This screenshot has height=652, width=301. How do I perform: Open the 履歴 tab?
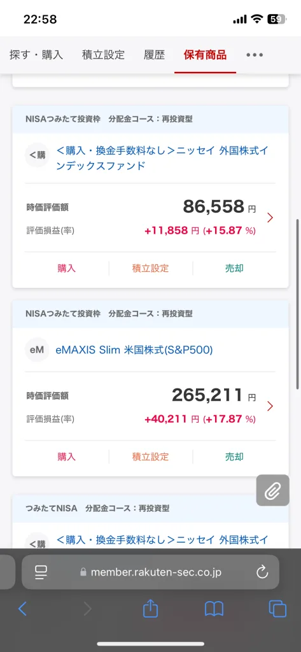click(154, 55)
